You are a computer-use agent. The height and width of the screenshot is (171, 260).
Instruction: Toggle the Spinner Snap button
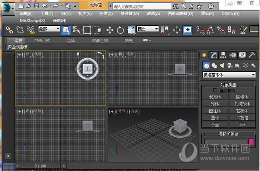point(231,30)
